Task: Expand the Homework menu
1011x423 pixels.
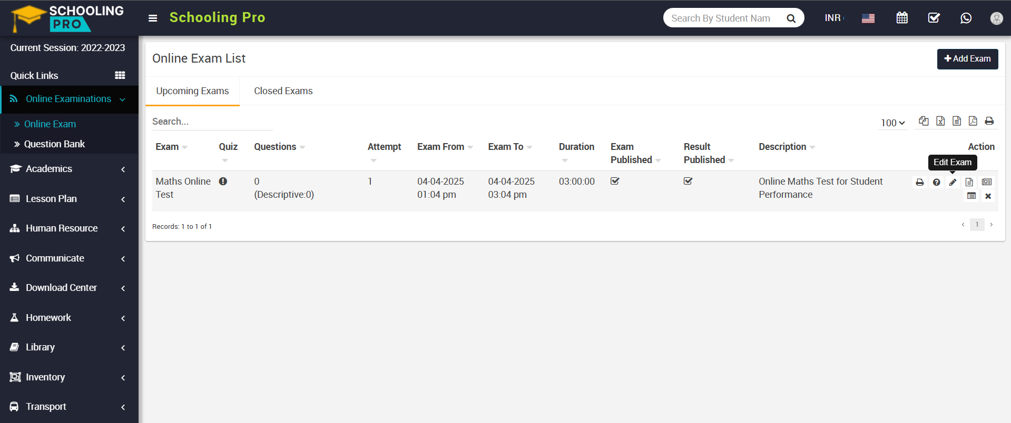Action: pos(69,318)
